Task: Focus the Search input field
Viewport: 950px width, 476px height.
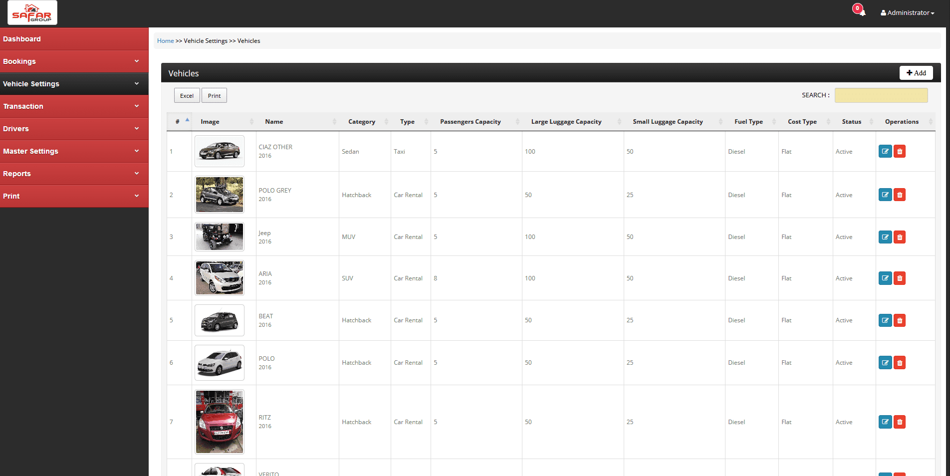Action: coord(881,95)
